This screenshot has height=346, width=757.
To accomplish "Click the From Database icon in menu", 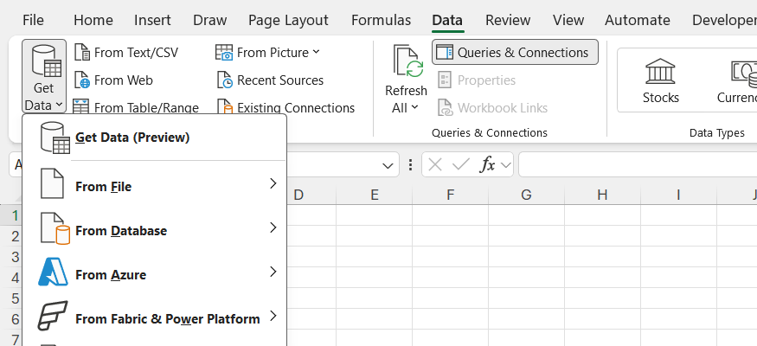I will [55, 228].
